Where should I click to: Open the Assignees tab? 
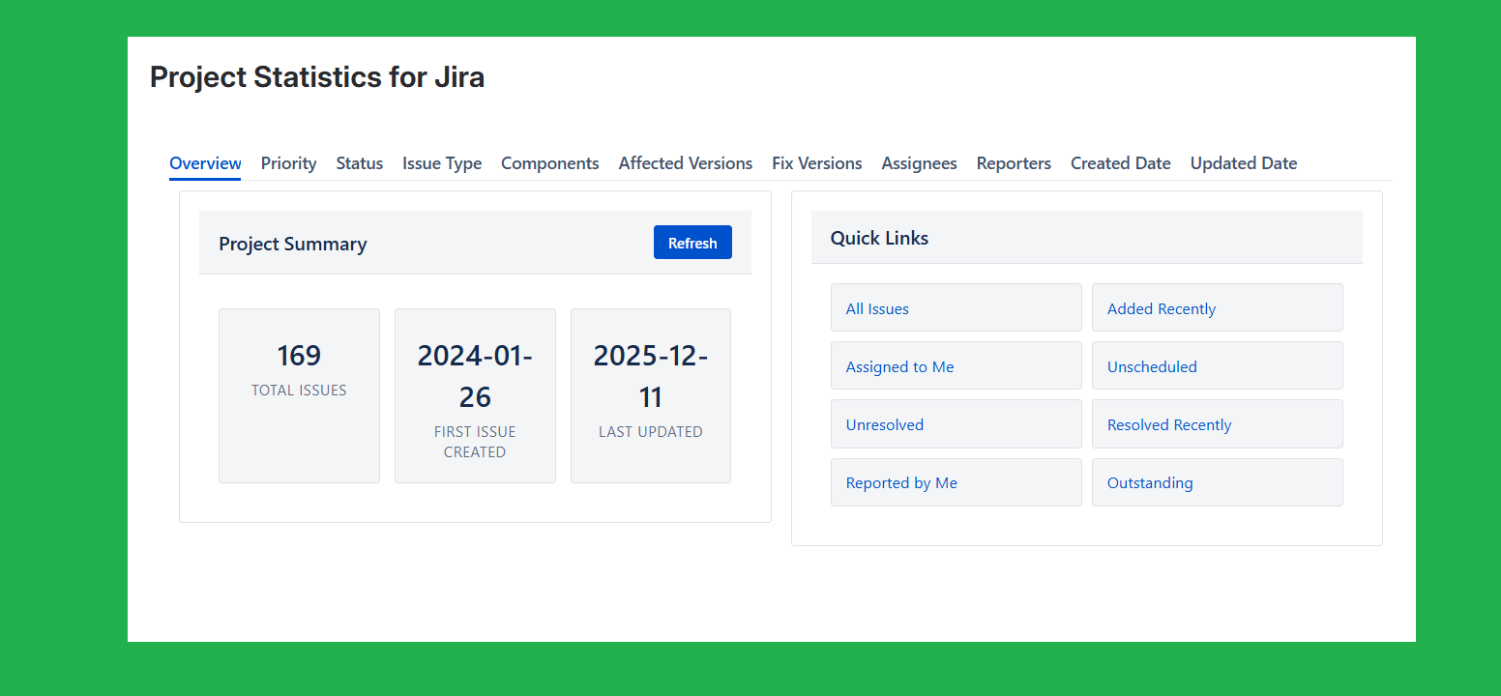tap(920, 163)
